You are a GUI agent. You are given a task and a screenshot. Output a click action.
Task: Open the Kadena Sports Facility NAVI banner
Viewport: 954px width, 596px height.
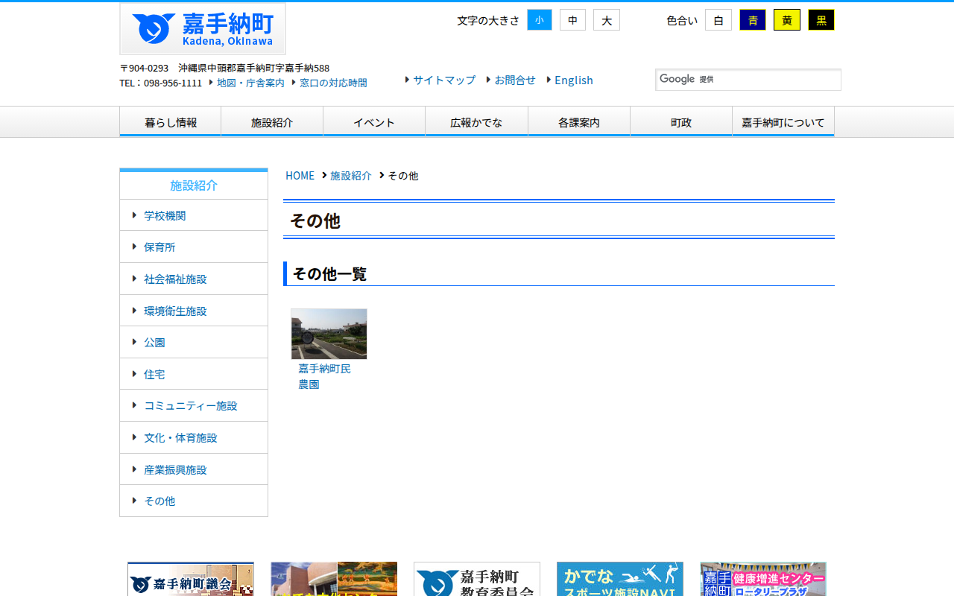(619, 580)
